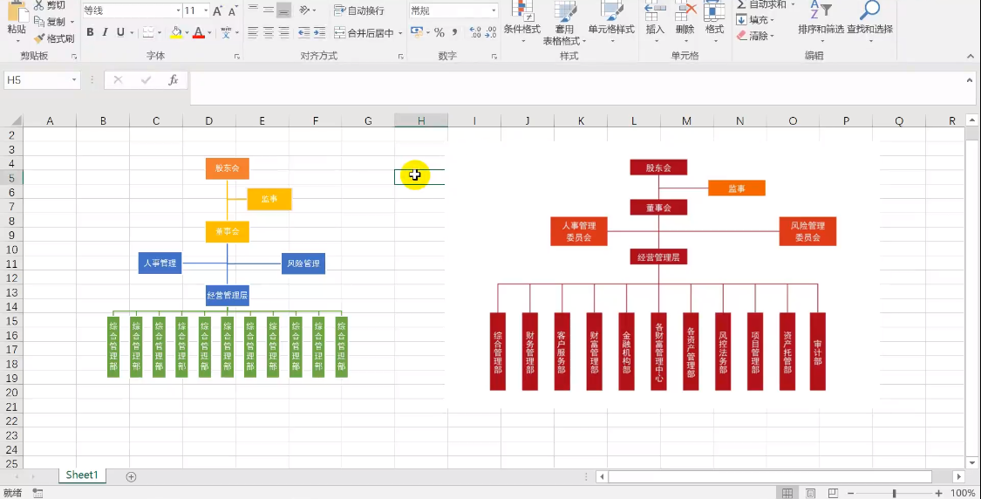Set top vertical alignment
The width and height of the screenshot is (981, 499).
coord(253,10)
